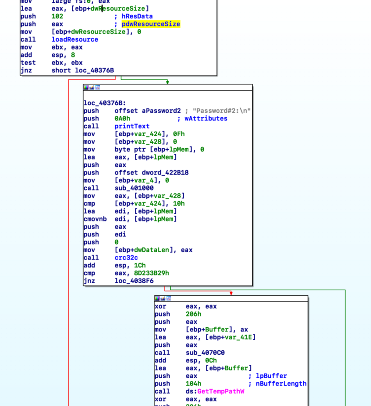Click the wAttributes comment

206,119
